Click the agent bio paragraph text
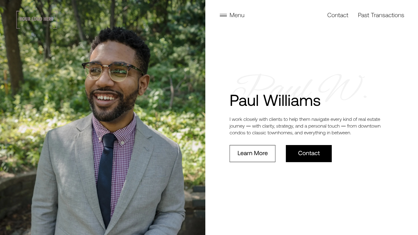Viewport: 418px width, 235px height. point(305,126)
